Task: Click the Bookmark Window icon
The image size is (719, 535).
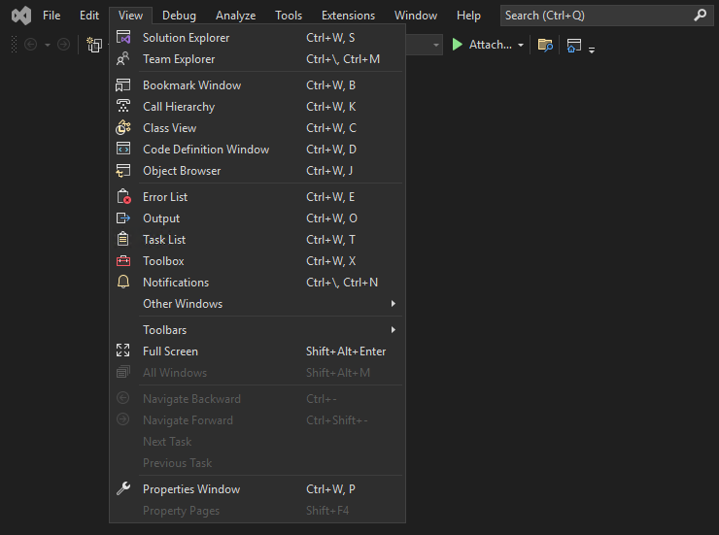Action: (122, 84)
